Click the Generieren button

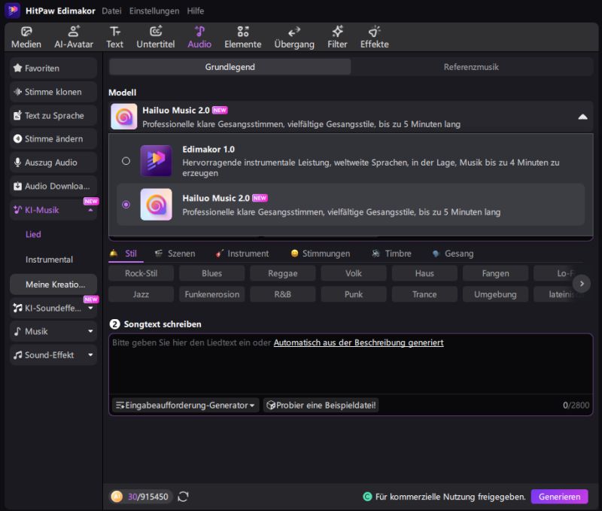(559, 497)
